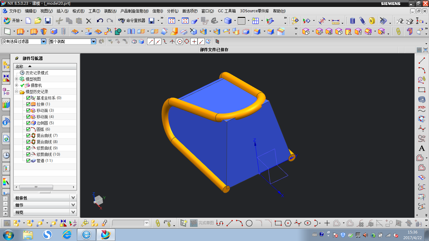Click the Measure Distance ruler icon

[x=336, y=21]
